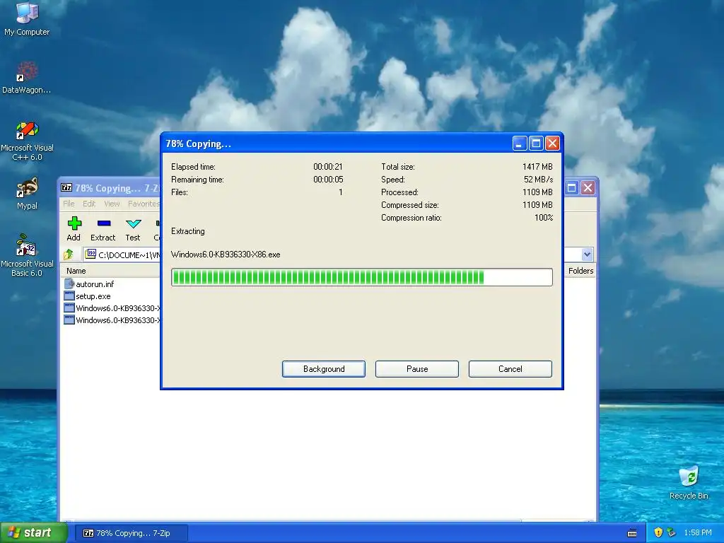724x543 pixels.
Task: Click the Background button in copying dialog
Action: (324, 369)
